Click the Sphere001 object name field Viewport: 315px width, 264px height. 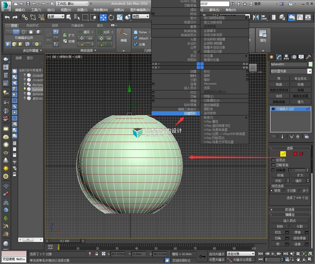288,64
